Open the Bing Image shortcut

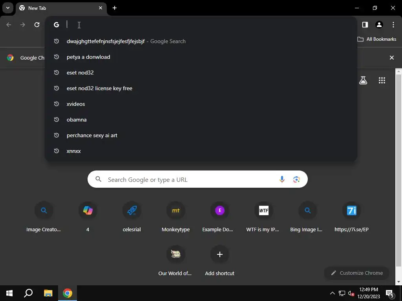[x=308, y=217]
